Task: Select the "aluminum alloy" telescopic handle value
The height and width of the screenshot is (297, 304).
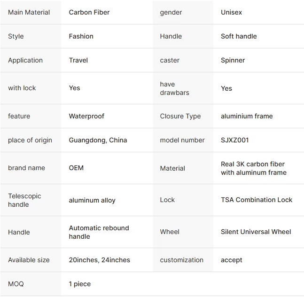Action: pyautogui.click(x=92, y=200)
